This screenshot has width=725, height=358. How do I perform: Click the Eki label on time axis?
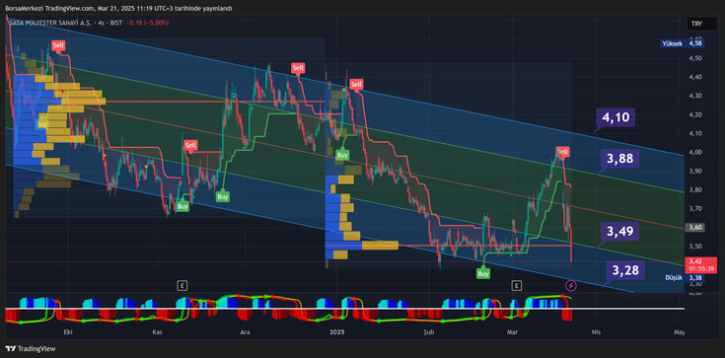68,332
